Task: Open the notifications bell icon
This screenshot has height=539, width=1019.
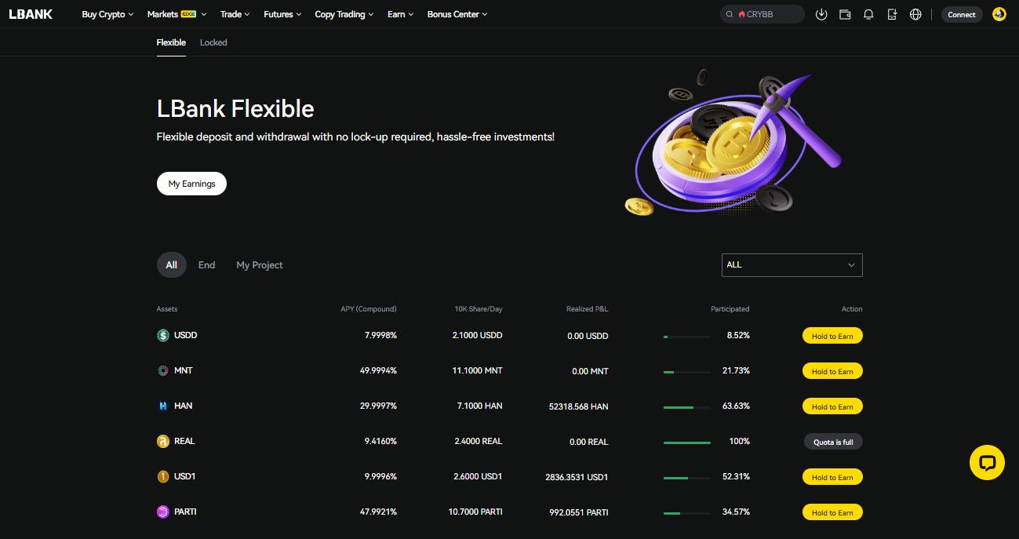Action: click(868, 14)
